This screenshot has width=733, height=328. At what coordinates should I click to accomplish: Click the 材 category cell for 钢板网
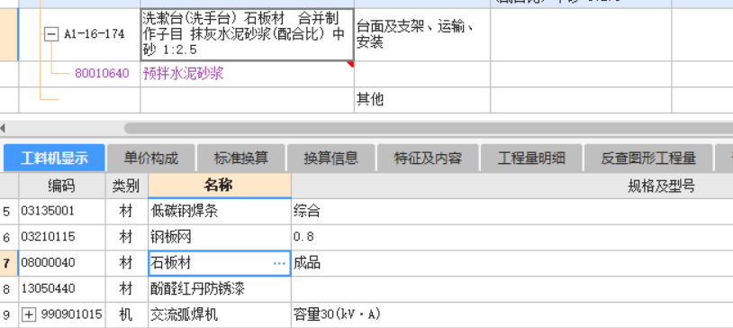click(x=126, y=237)
